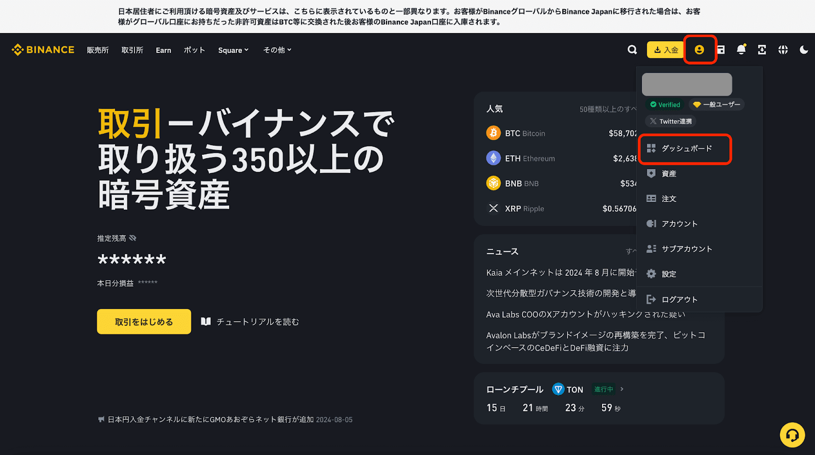Click the Twitter連携 badge
Screen dimensions: 815x455
pyautogui.click(x=671, y=121)
